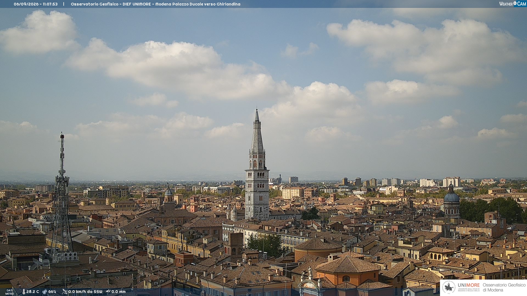527x296 pixels.
Task: Click the UNIMORE wordmark text
Action: coord(469,285)
